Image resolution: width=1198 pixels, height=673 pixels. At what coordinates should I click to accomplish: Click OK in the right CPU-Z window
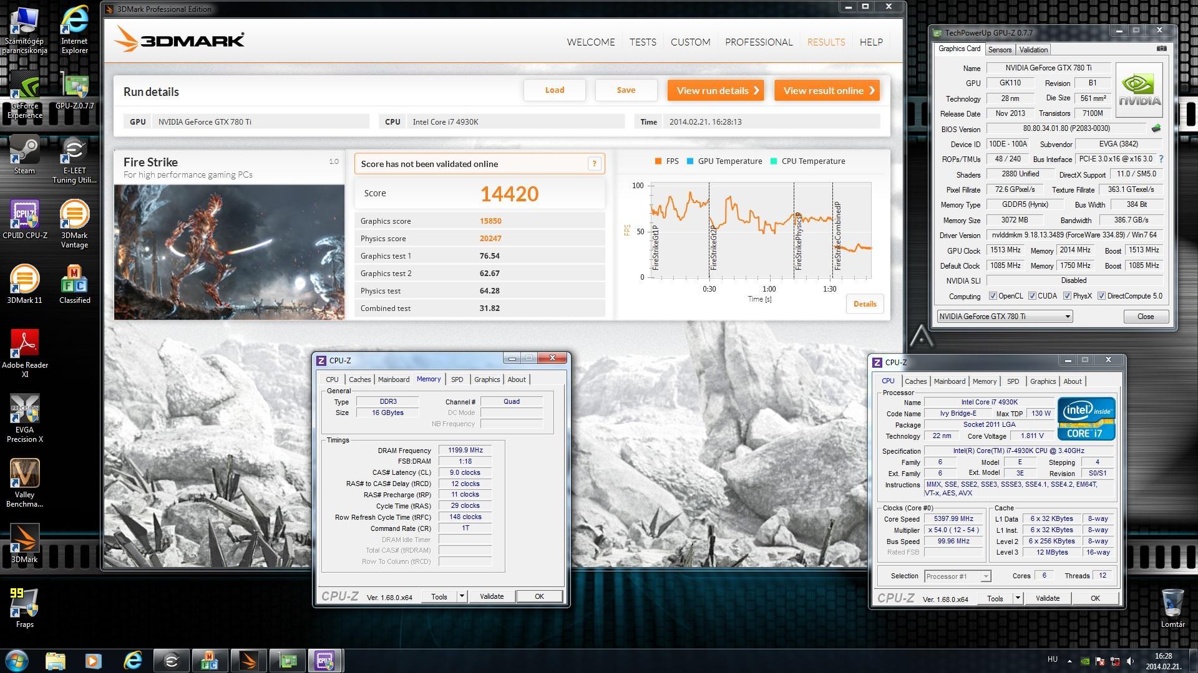1095,598
